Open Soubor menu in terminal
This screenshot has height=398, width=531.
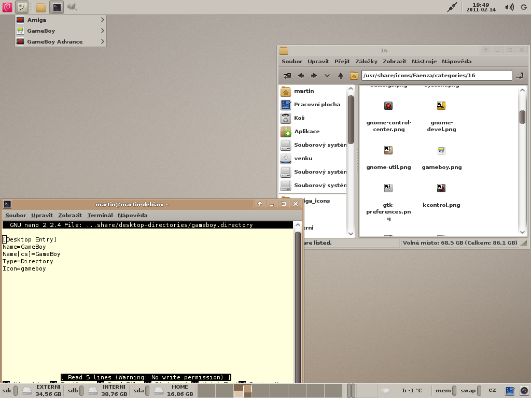16,215
